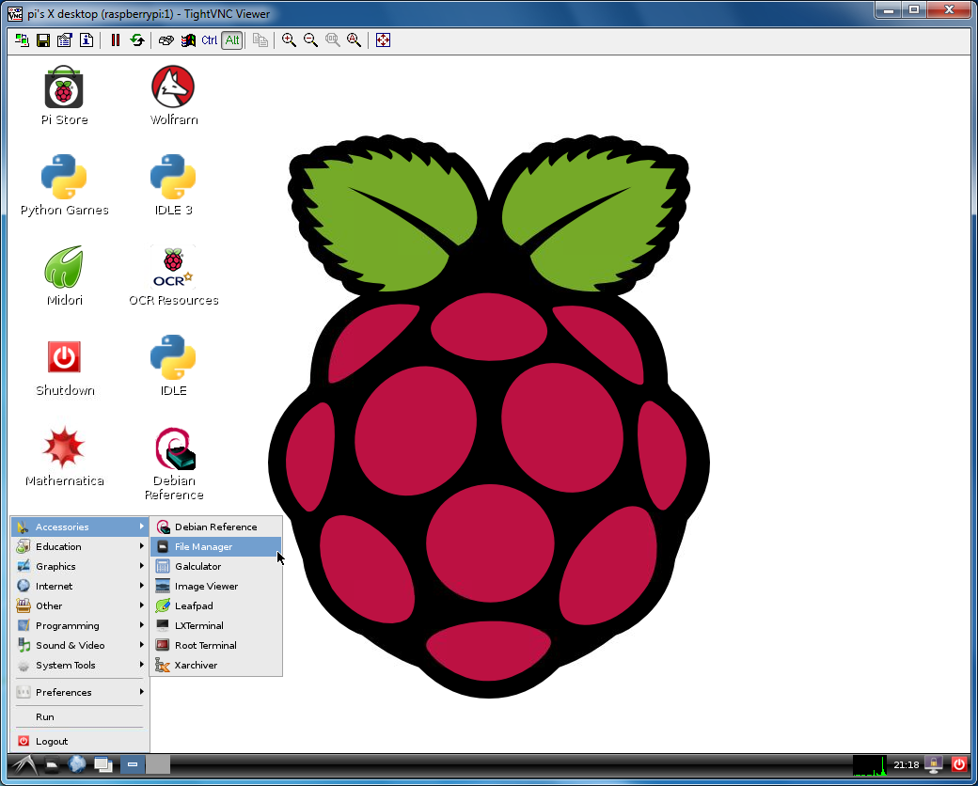The height and width of the screenshot is (786, 978).
Task: Launch File Manager from the submenu
Action: (215, 546)
